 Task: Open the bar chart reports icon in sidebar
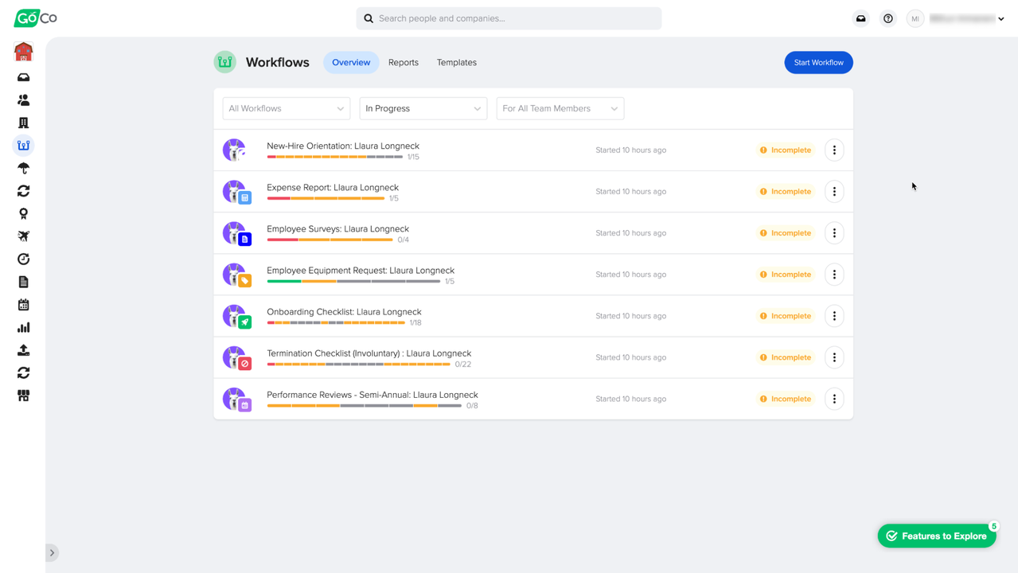tap(23, 327)
